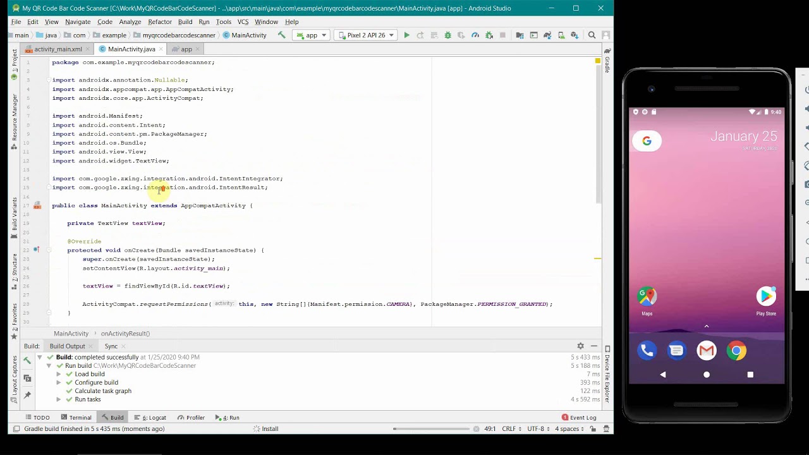
Task: Click the Search Everywhere magnifier icon
Action: click(592, 35)
